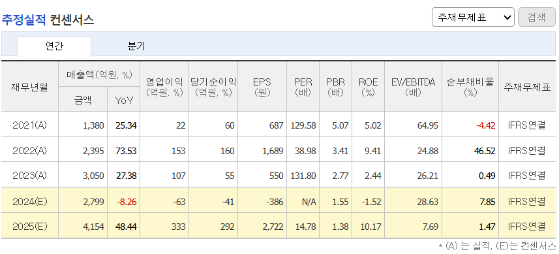This screenshot has width=559, height=254.
Task: Click the 검색 button
Action: [537, 17]
